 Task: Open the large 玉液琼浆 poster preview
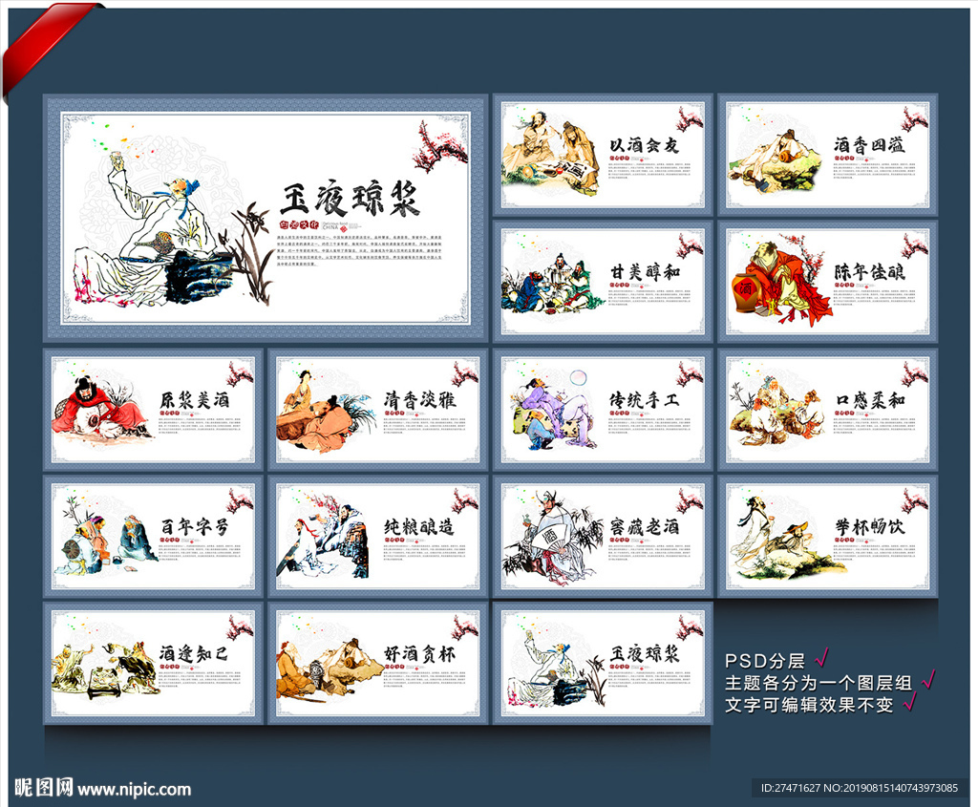pos(266,218)
